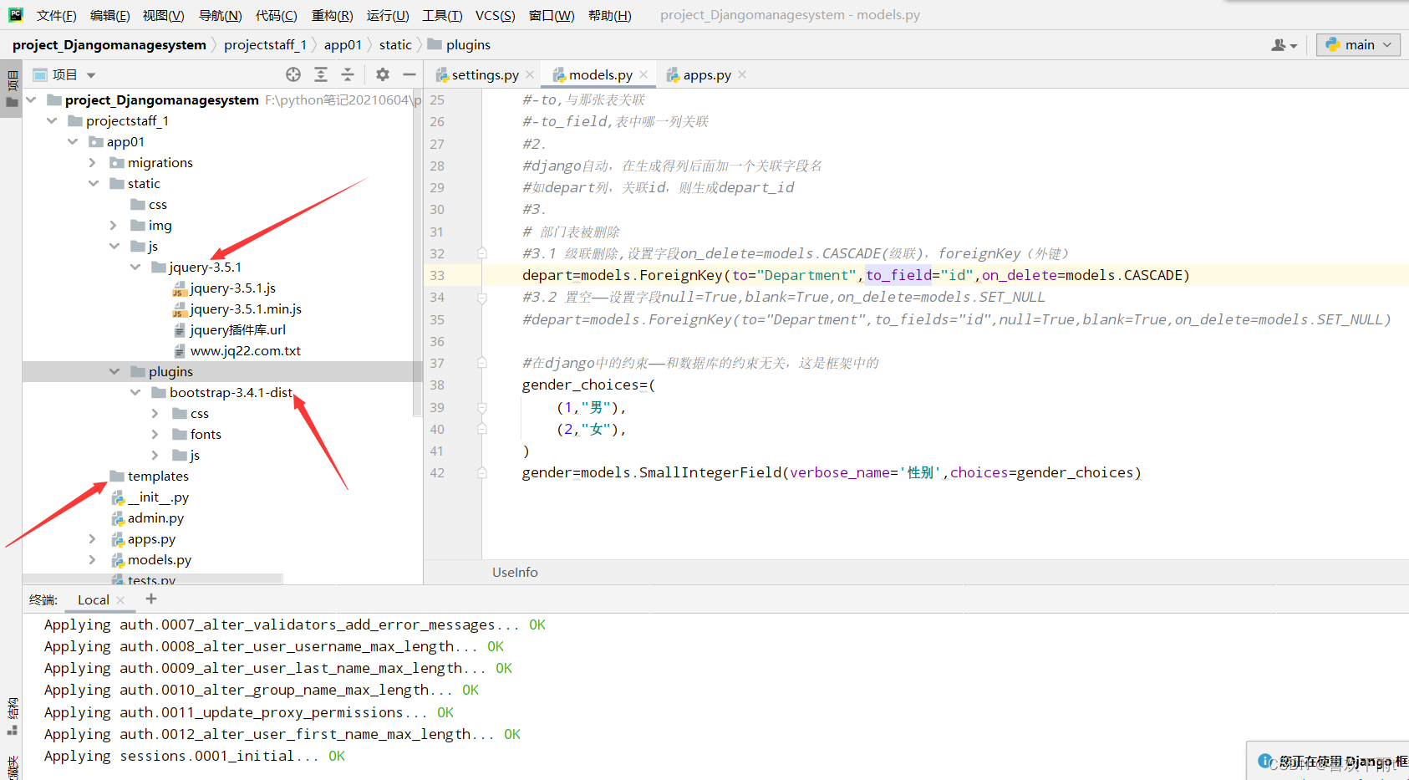Click project_Djangomanagesystem breadcrumb
Viewport: 1409px width, 780px height.
[109, 45]
